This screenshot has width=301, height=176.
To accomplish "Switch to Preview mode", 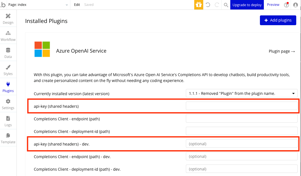I will pos(273,5).
